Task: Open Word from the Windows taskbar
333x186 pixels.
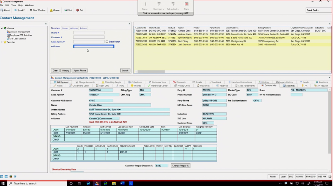Action: click(x=122, y=183)
